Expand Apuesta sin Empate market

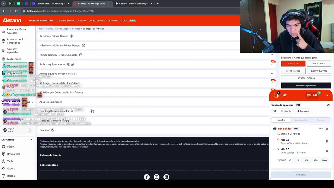[x=153, y=102]
